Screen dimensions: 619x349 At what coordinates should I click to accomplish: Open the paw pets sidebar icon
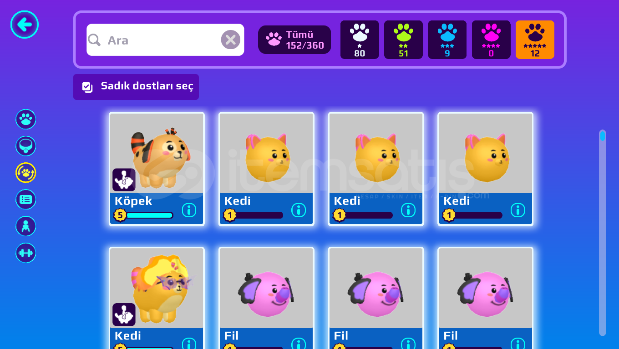click(26, 120)
